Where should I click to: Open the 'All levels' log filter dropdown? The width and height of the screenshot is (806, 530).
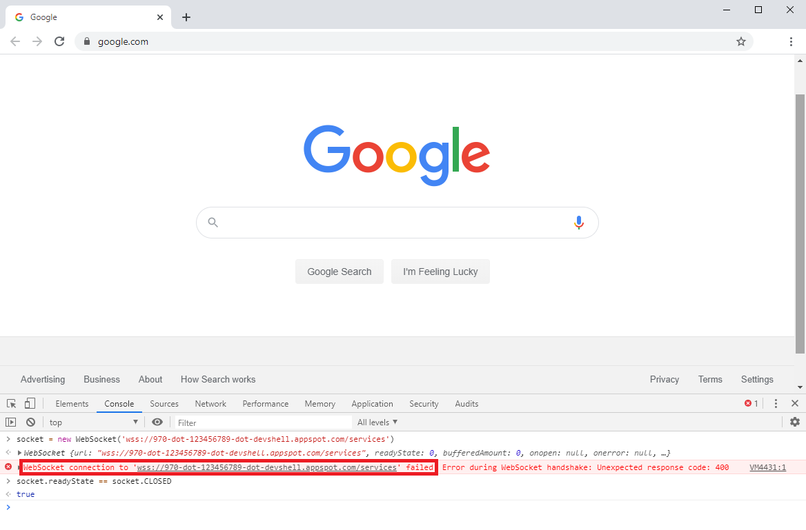(377, 422)
